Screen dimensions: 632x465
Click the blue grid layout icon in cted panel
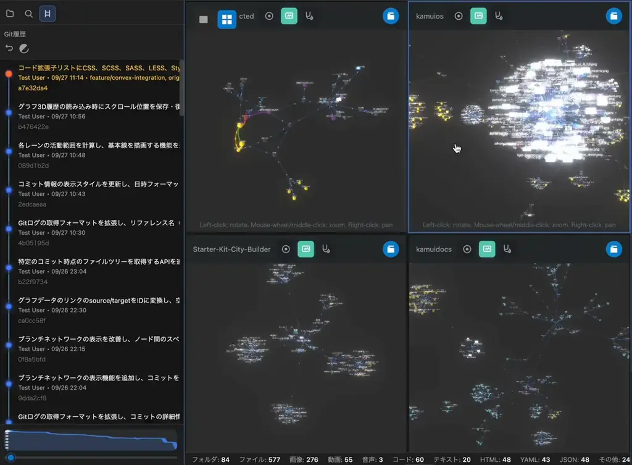click(x=227, y=17)
